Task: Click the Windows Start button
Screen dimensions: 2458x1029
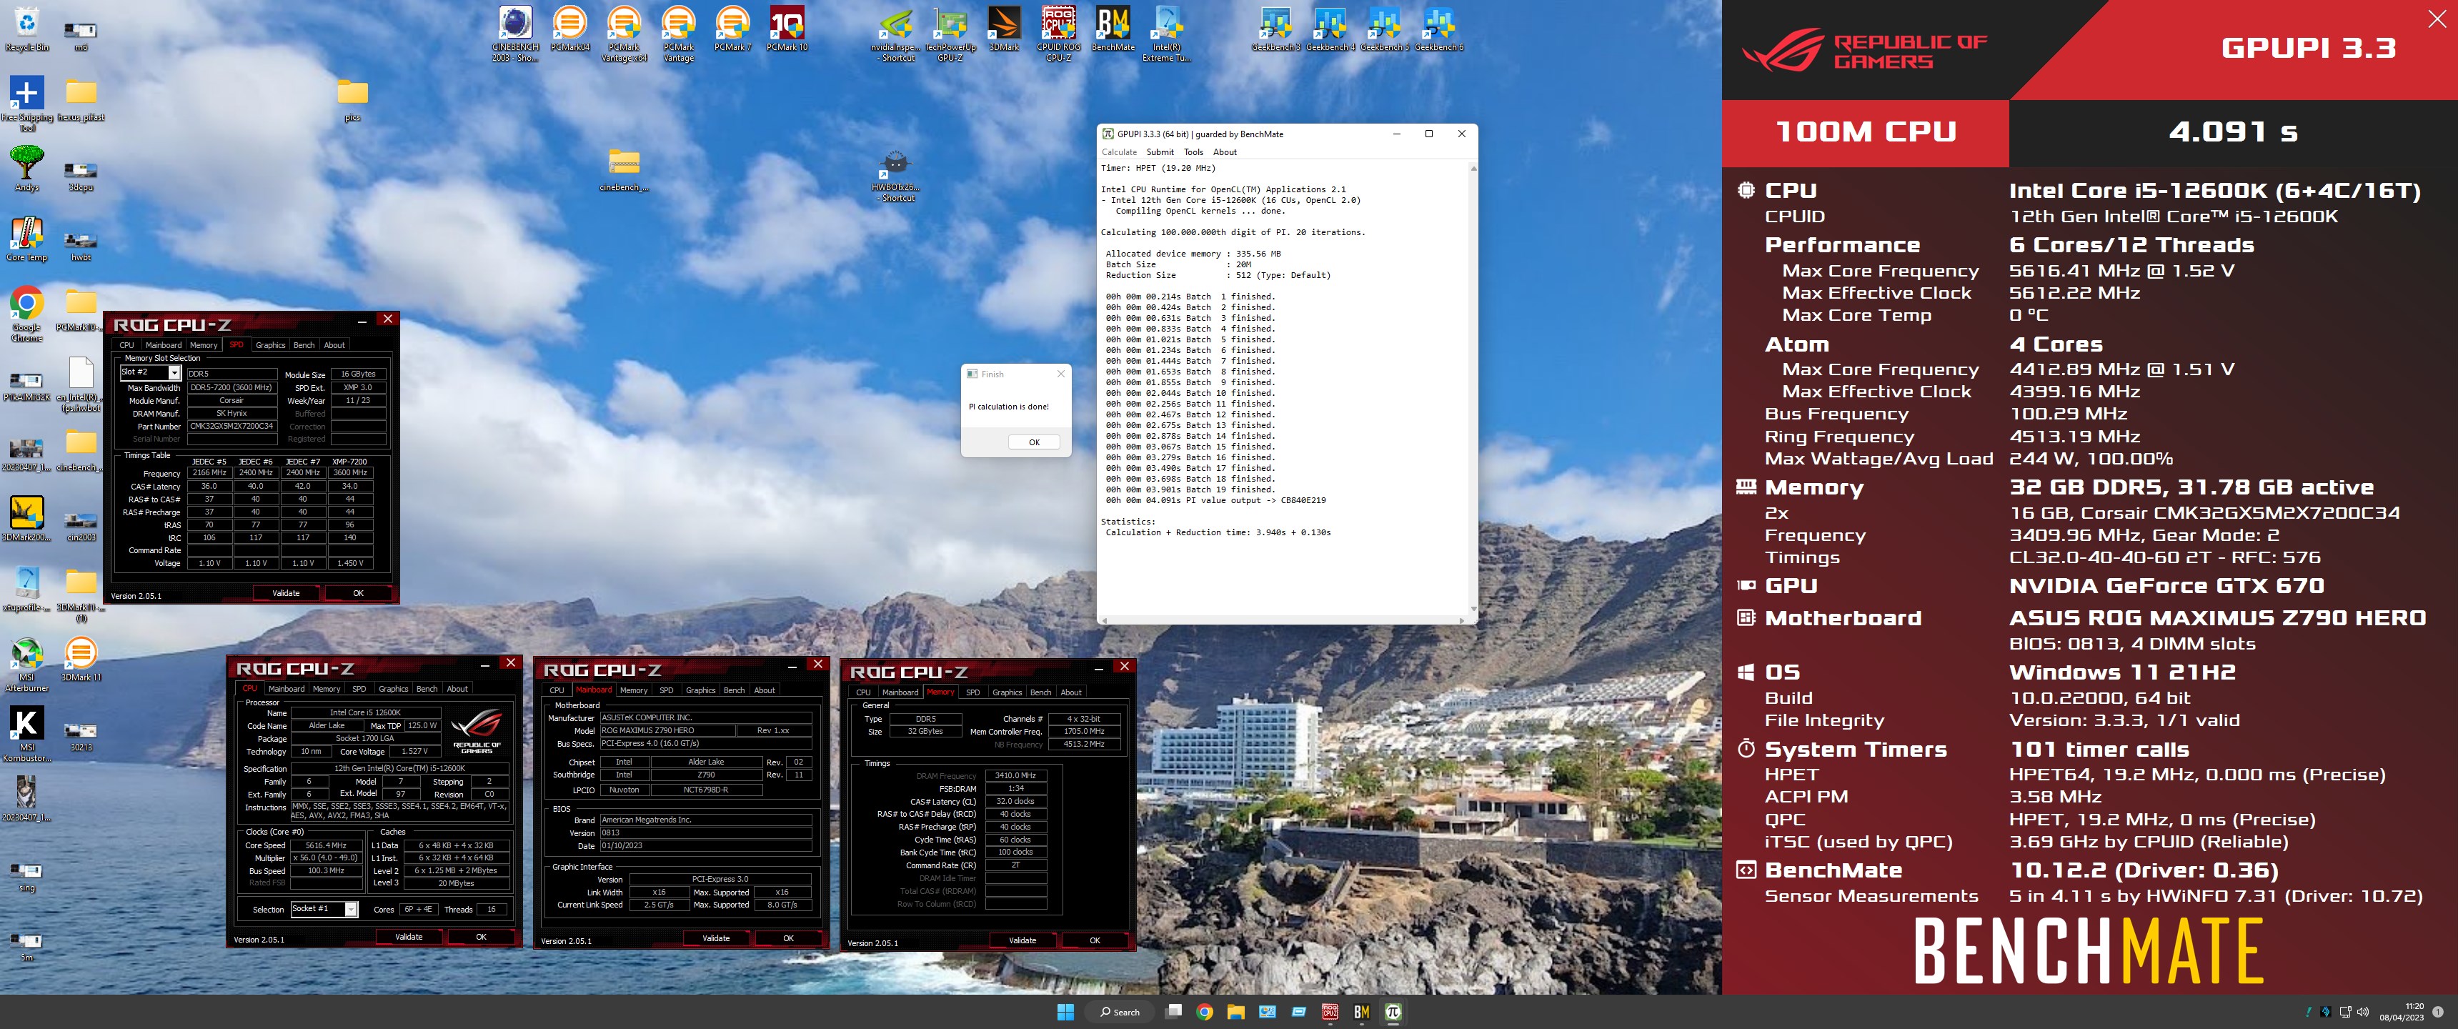Action: (1066, 1012)
